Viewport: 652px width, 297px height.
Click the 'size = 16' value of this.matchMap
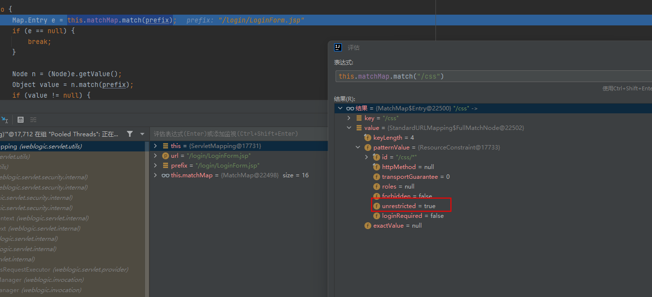[295, 175]
